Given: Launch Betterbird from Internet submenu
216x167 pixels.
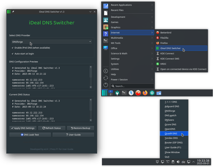Looking at the screenshot, I should [x=181, y=33].
